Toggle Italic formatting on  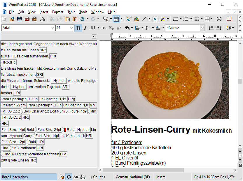point(85,28)
